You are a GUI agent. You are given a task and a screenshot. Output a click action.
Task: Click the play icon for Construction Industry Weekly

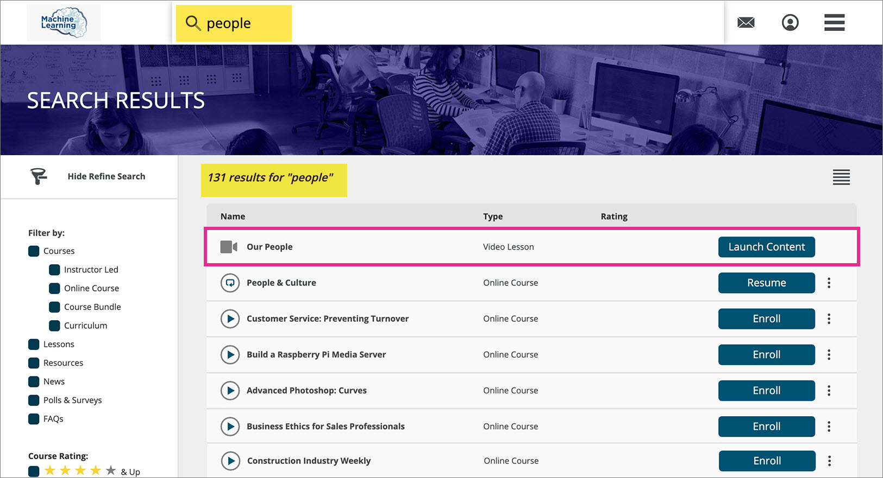(x=230, y=461)
